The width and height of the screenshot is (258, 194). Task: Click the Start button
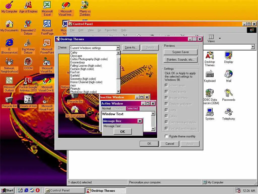[x=7, y=190]
